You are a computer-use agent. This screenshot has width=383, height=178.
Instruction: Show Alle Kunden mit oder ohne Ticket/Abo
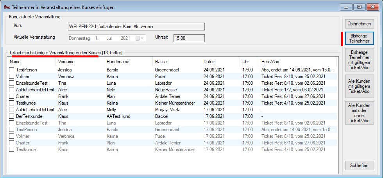[359, 112]
